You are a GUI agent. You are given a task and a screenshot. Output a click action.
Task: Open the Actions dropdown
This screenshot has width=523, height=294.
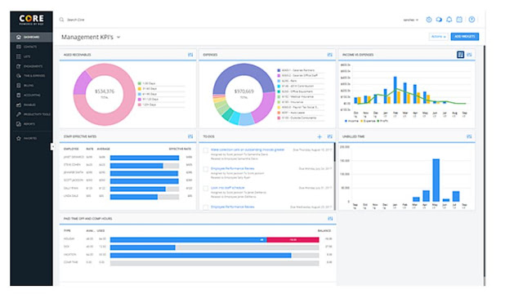click(438, 37)
